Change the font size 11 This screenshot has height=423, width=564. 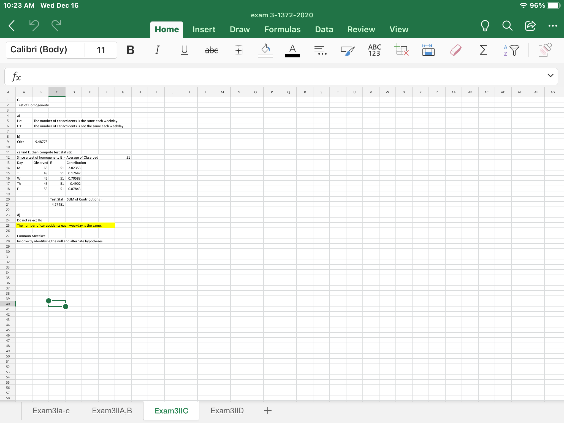[101, 50]
